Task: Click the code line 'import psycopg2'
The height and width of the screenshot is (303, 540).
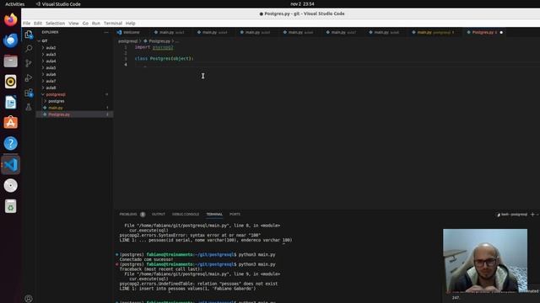Action: (154, 47)
